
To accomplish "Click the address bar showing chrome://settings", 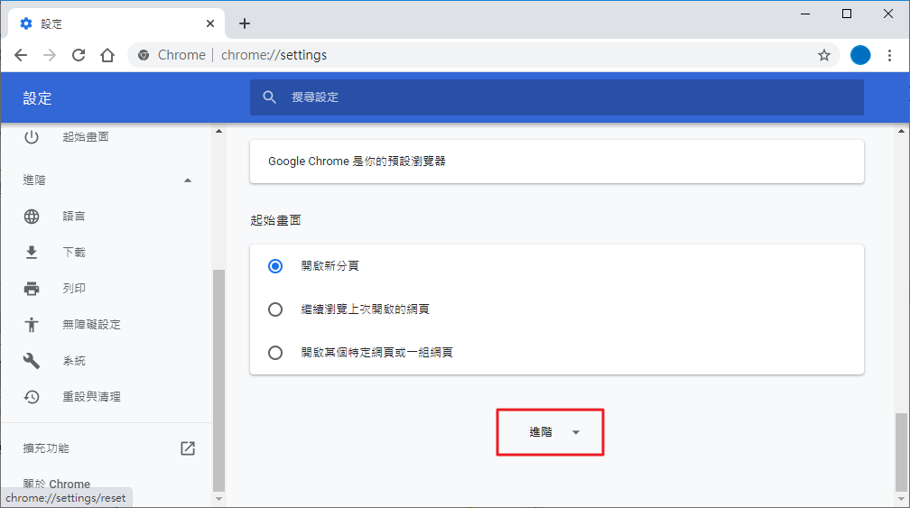I will click(x=485, y=55).
